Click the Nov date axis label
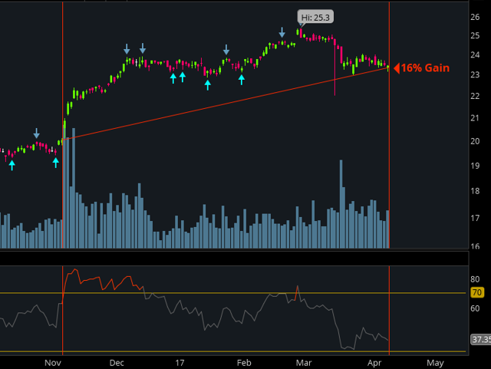 [53, 363]
